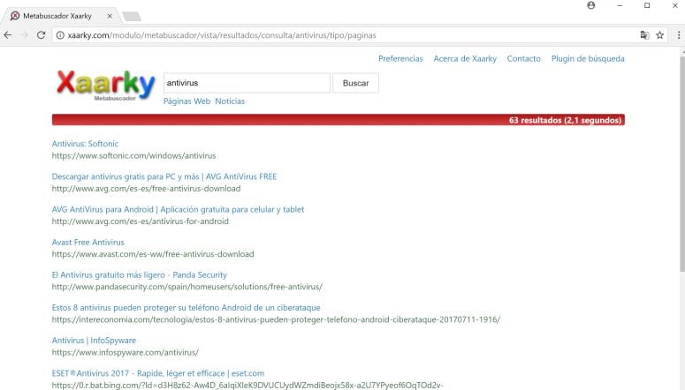Close the Metabuscador Xaarky tab
The image size is (685, 390).
pyautogui.click(x=110, y=16)
